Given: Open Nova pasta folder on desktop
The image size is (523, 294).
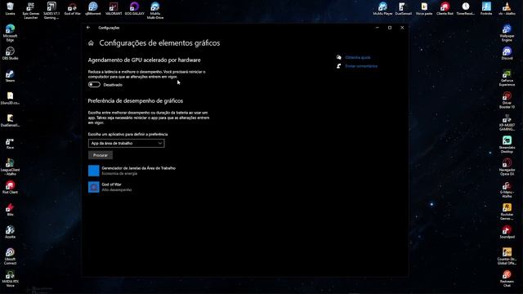Looking at the screenshot, I should [424, 9].
